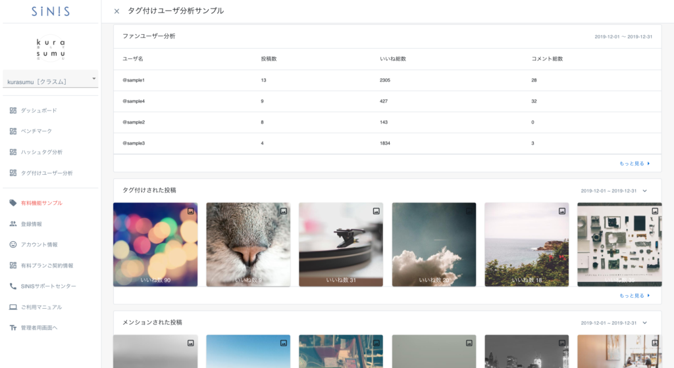Click image icon on parts flat-lay post
The height and width of the screenshot is (368, 674).
point(655,211)
